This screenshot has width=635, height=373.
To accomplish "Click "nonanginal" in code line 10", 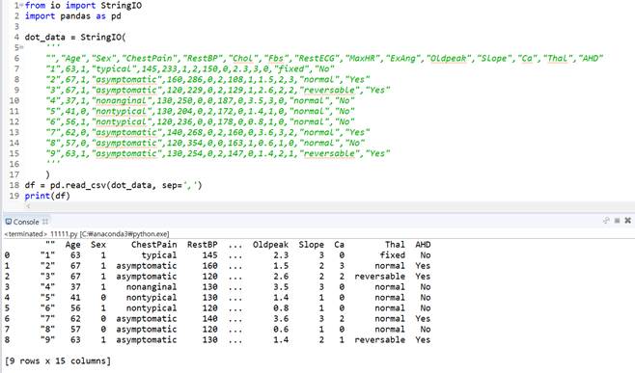I will 123,100.
